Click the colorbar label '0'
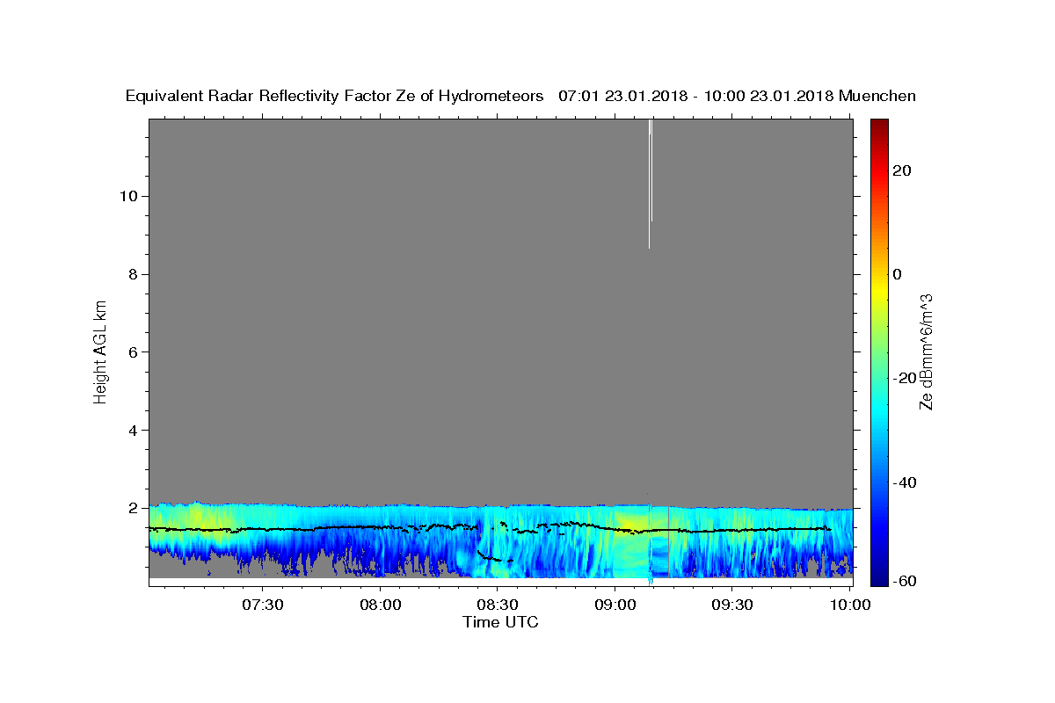1055x703 pixels. coord(898,274)
